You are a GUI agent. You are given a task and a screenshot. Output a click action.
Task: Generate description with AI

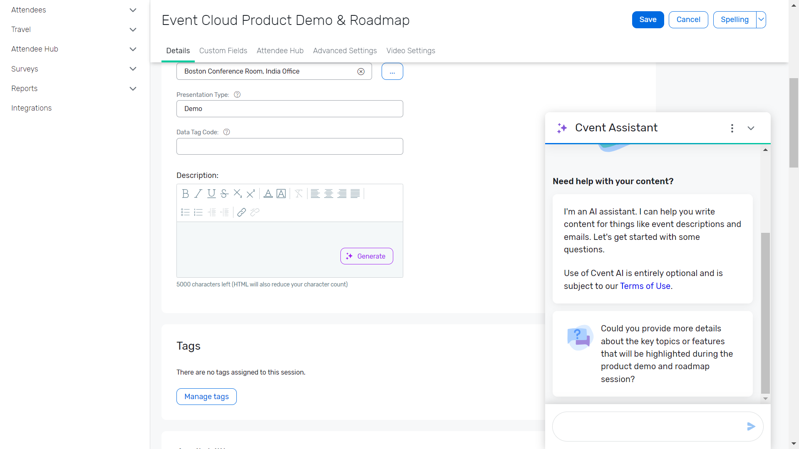pyautogui.click(x=367, y=256)
